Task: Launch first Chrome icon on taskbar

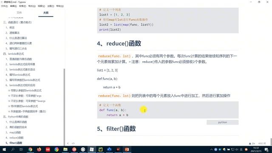Action: click(x=30, y=149)
